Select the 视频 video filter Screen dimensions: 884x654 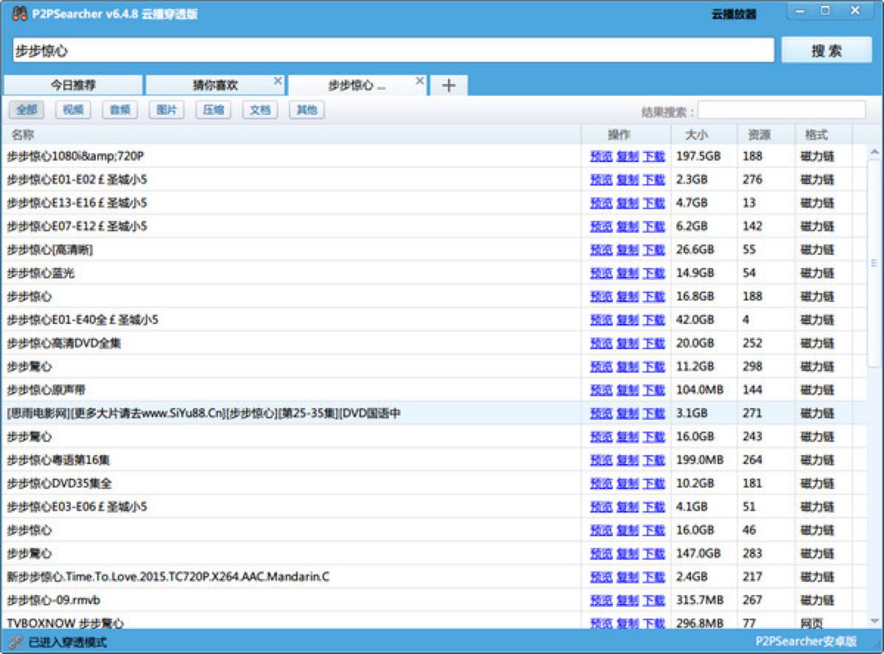point(72,110)
